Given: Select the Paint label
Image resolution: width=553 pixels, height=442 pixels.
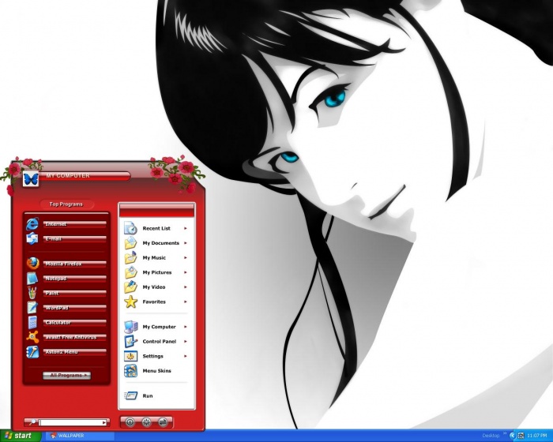Looking at the screenshot, I should point(52,294).
